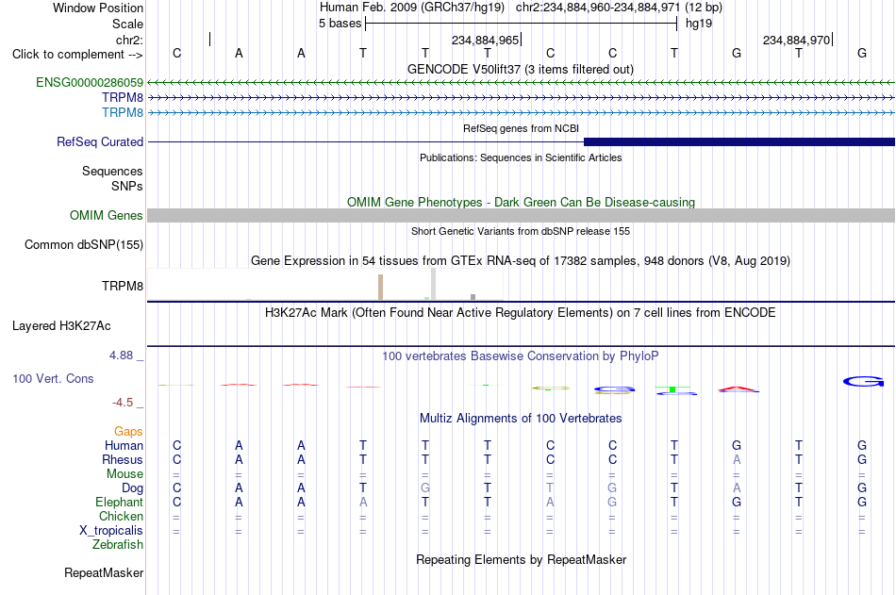
Task: Click the chr2: ruler label
Action: click(x=129, y=40)
